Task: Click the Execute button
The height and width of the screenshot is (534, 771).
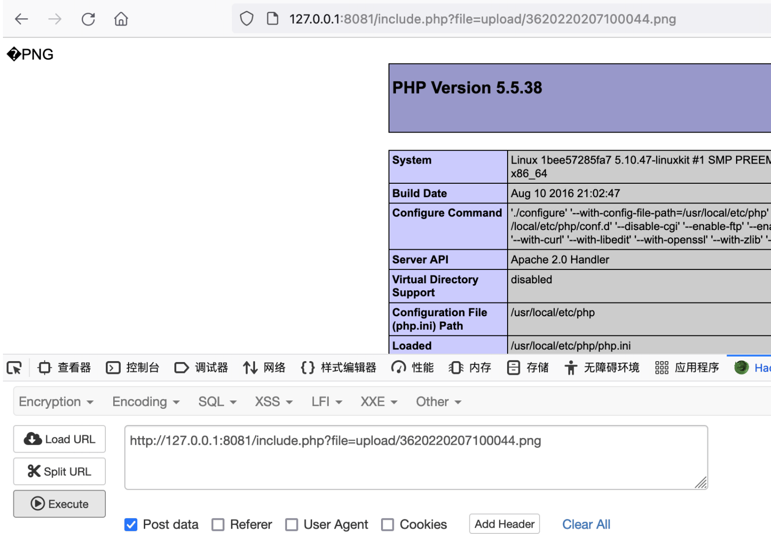Action: pyautogui.click(x=60, y=504)
